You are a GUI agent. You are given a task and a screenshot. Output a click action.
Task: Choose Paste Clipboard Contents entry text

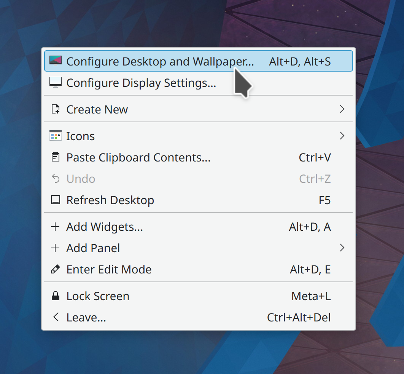[138, 157]
